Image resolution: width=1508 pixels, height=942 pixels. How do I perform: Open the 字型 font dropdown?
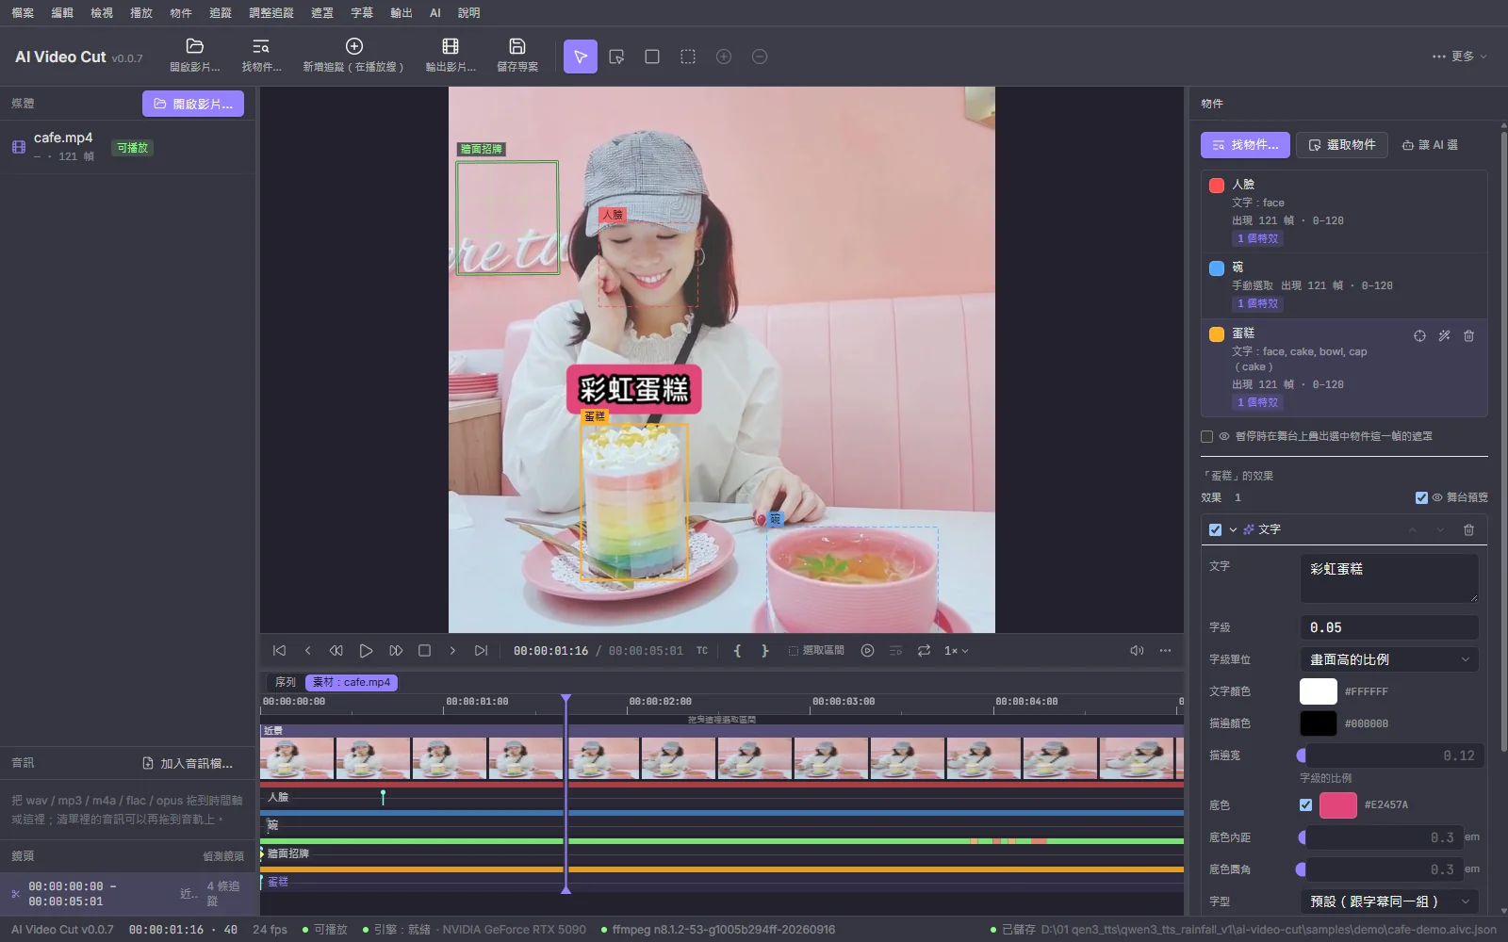pyautogui.click(x=1389, y=901)
